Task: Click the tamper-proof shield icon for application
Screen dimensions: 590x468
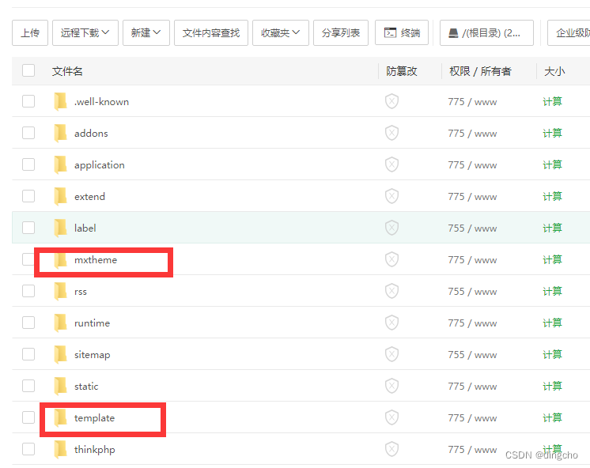Action: pos(391,164)
